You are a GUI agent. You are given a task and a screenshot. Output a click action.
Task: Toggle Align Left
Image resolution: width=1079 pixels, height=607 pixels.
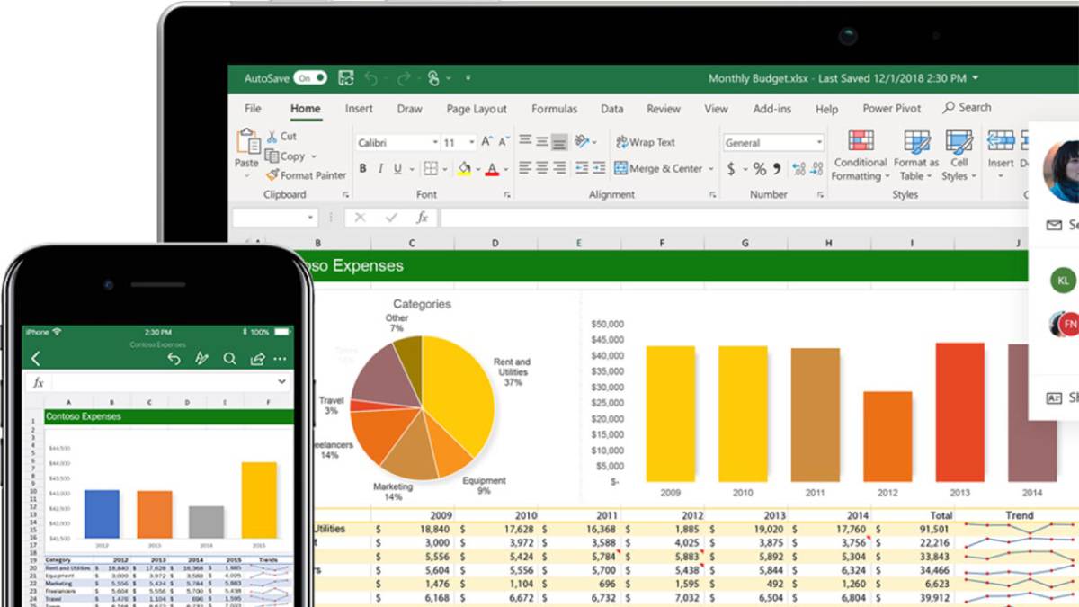[525, 168]
